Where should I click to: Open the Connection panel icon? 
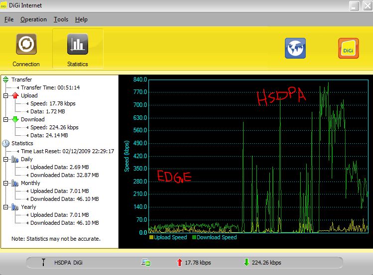coord(26,44)
